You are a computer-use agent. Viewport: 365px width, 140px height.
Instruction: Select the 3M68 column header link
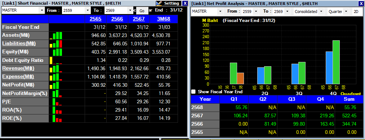pos(164,19)
